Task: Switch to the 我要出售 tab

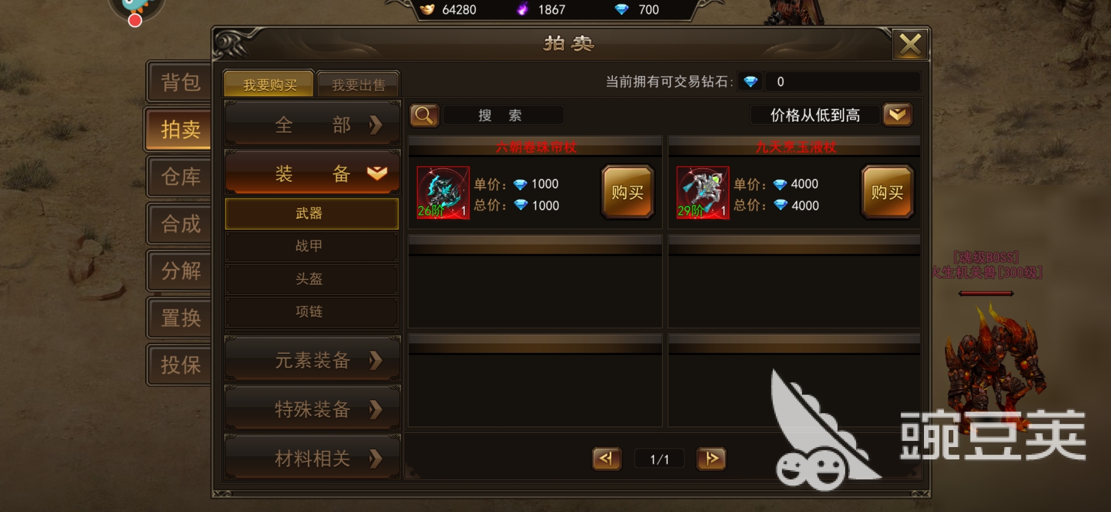Action: (x=358, y=84)
